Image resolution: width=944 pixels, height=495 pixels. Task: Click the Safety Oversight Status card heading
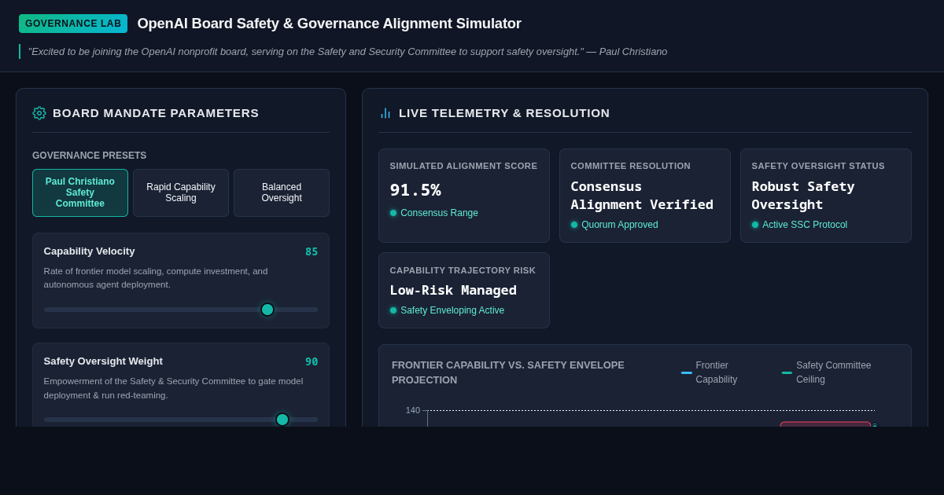point(818,166)
